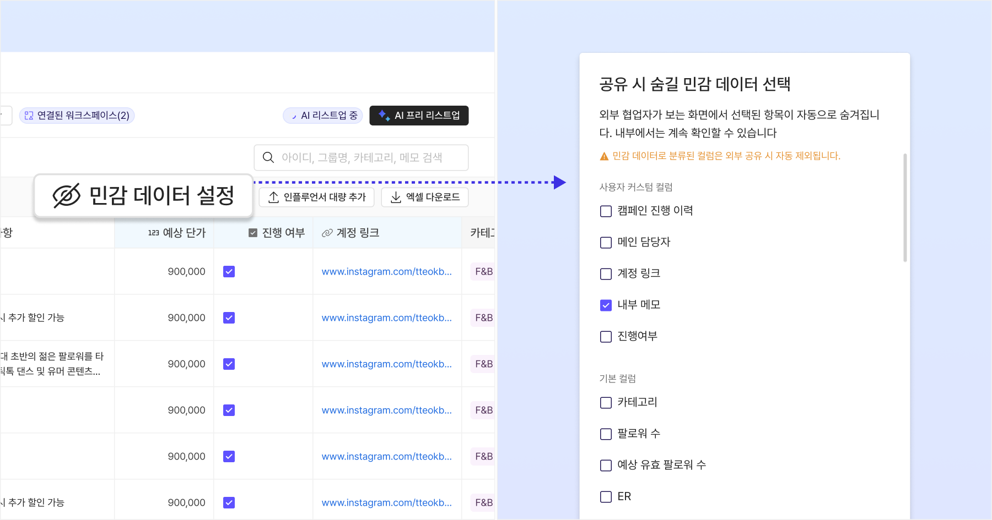Image resolution: width=992 pixels, height=520 pixels.
Task: Click the 엑셀 다운로드 button
Action: click(425, 197)
